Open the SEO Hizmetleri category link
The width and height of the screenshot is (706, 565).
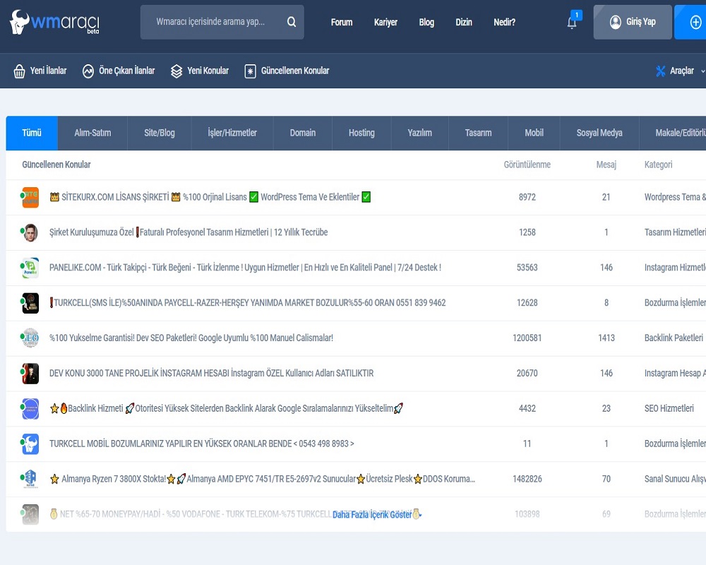[669, 409]
